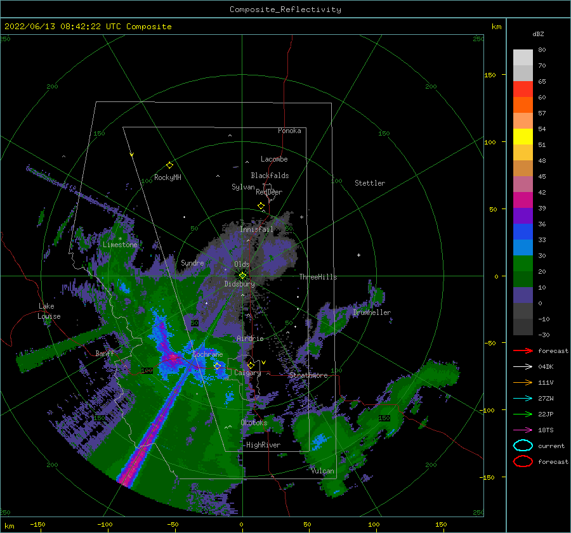Click the 65 dBZ red color swatch
This screenshot has height=533, width=571.
tap(523, 89)
